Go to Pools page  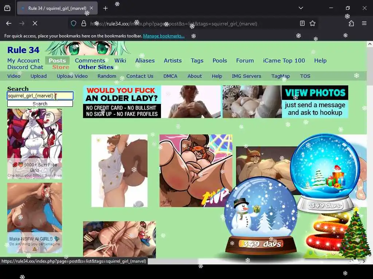tap(220, 61)
